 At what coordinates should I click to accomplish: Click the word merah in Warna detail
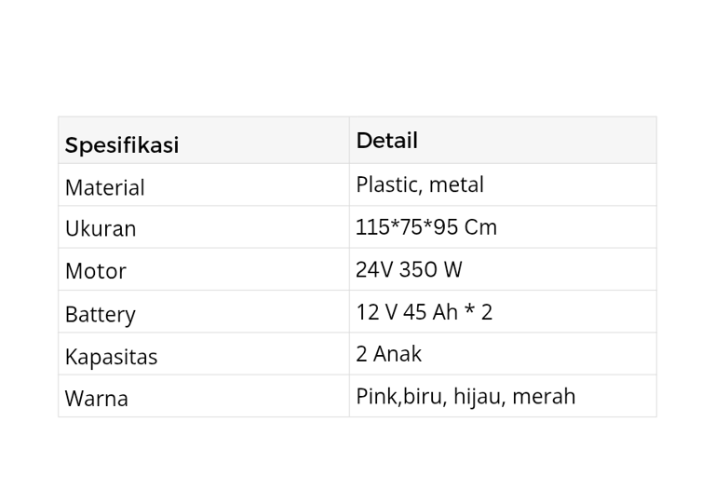(544, 396)
